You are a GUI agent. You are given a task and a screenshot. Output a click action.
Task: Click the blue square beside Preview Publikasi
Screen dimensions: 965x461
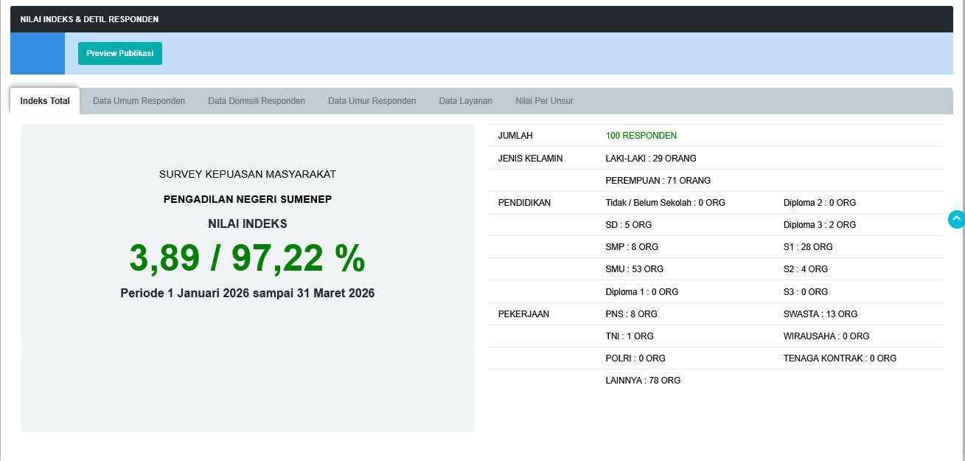[38, 53]
